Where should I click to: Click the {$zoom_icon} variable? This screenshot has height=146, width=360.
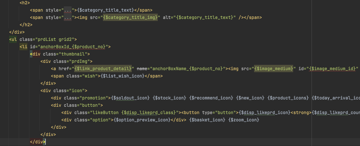point(244,120)
